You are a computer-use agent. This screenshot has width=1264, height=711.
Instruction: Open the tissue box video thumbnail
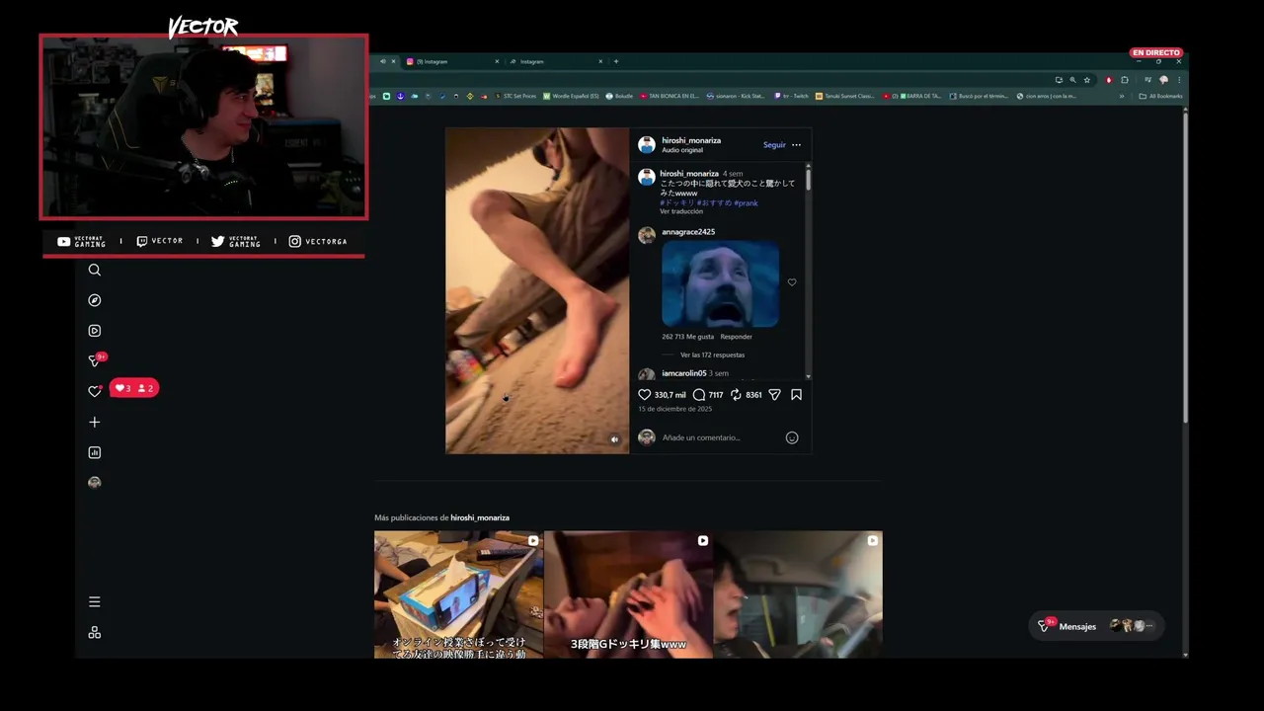tap(458, 594)
